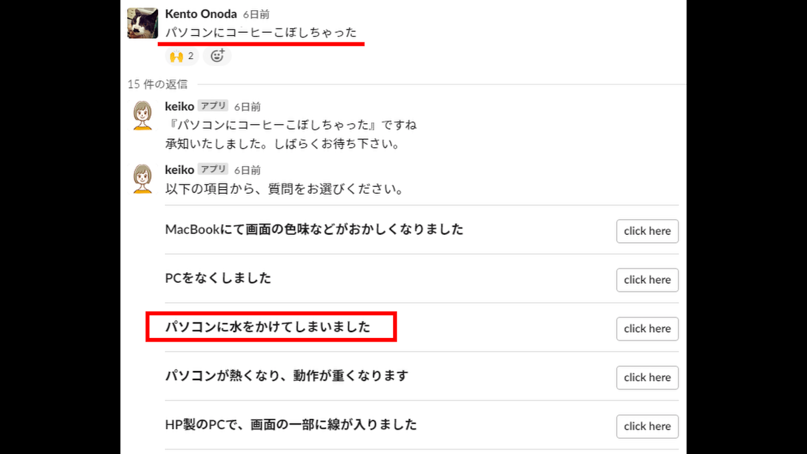The image size is (807, 454).
Task: Click the keiko sender name on second reply
Action: [180, 170]
